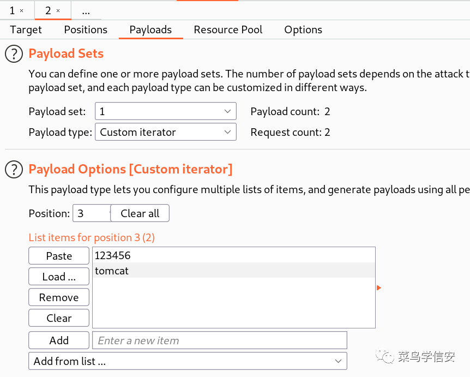Screen dimensions: 470x377
Task: Expand the Payload type Custom iterator dropdown
Action: (166, 132)
